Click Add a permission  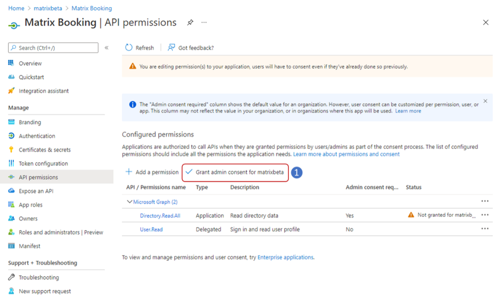[152, 172]
